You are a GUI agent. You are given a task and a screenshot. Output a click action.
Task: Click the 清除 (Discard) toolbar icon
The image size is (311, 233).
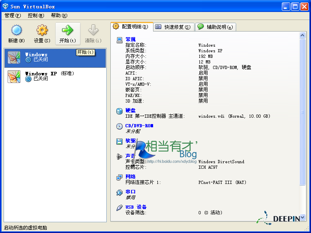[93, 31]
